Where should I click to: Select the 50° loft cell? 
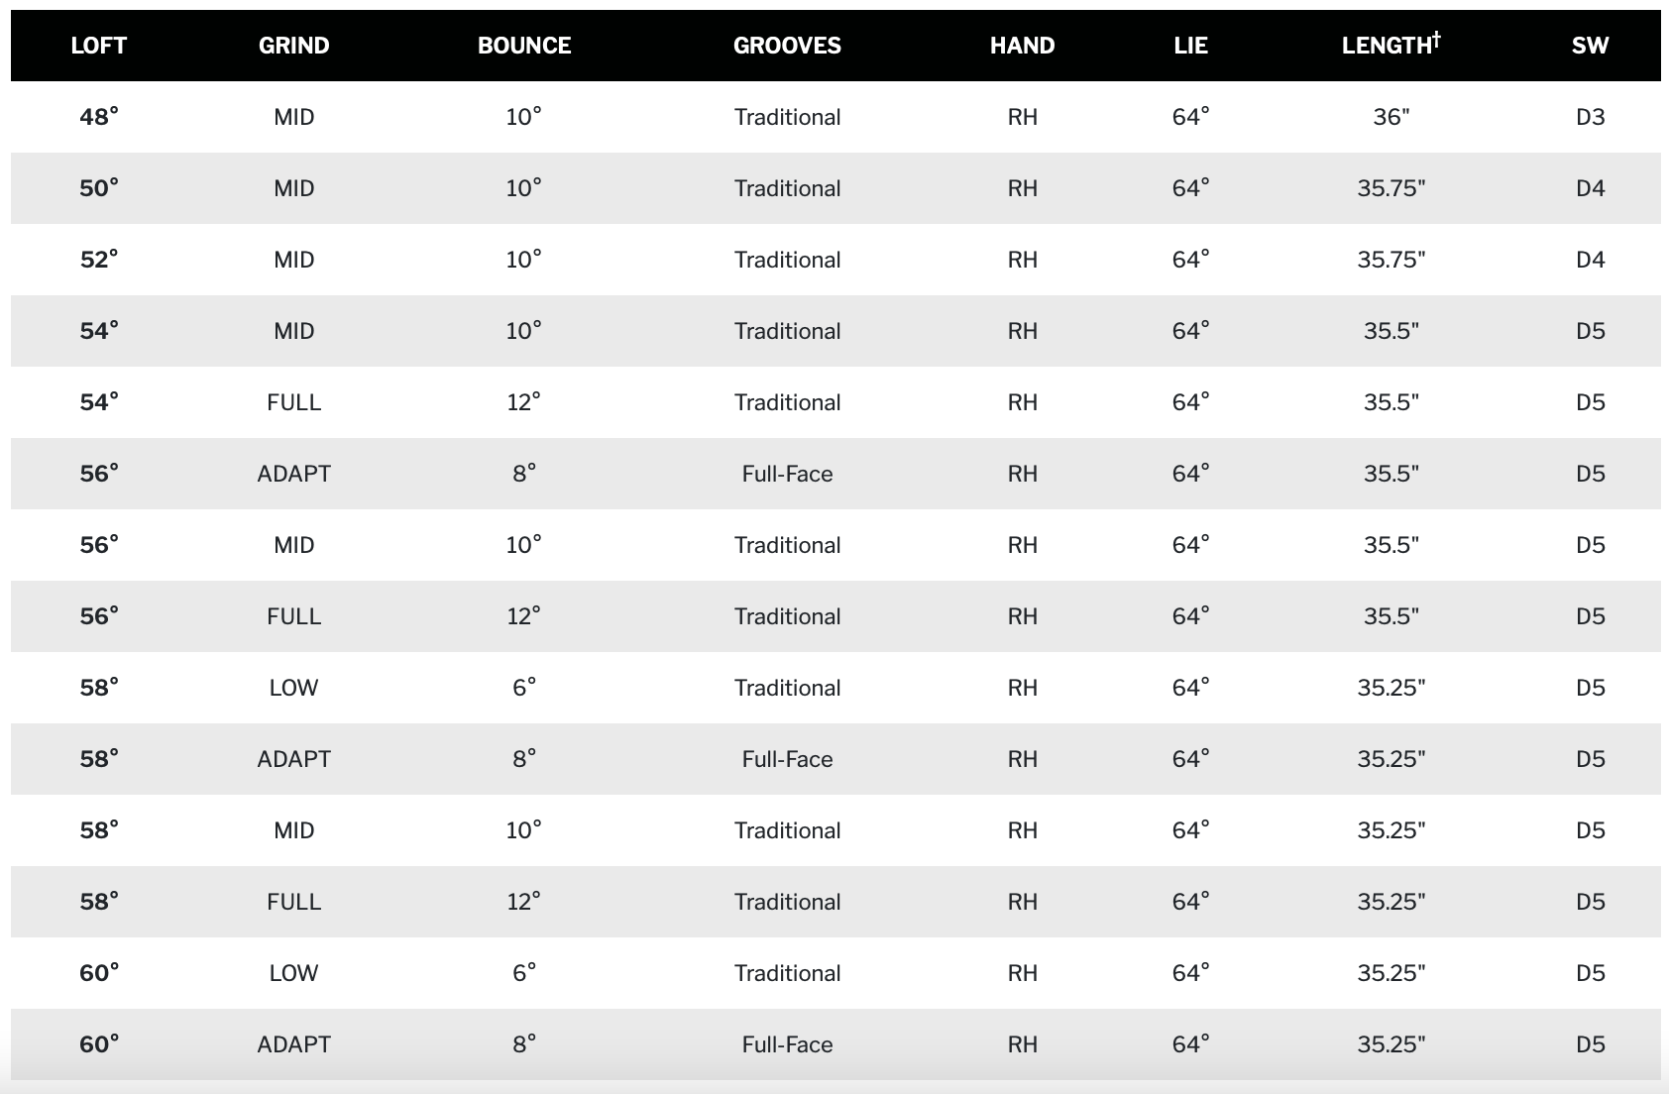[99, 188]
